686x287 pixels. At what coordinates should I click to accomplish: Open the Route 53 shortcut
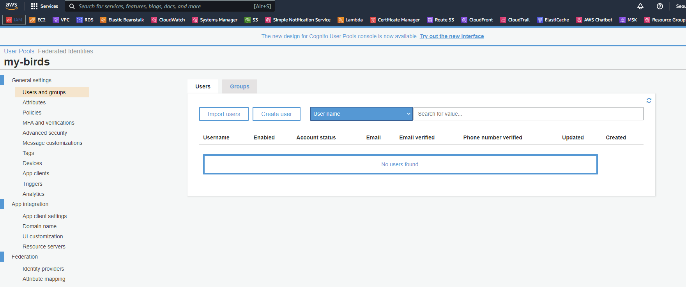click(x=440, y=20)
